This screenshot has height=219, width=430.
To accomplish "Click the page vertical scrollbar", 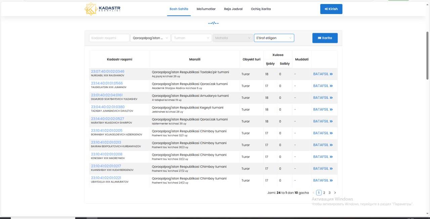I will (x=427, y=55).
